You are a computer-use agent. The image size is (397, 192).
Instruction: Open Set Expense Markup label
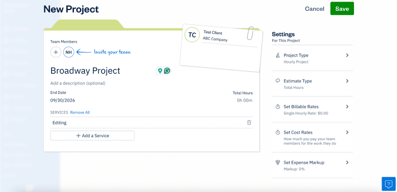tap(304, 162)
